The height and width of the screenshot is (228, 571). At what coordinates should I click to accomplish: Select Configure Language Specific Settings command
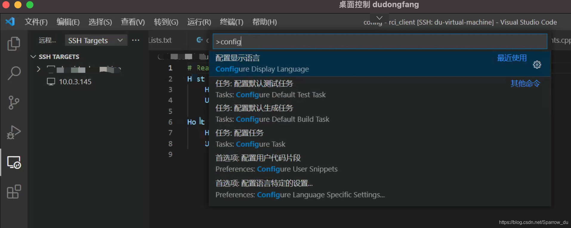[380, 189]
